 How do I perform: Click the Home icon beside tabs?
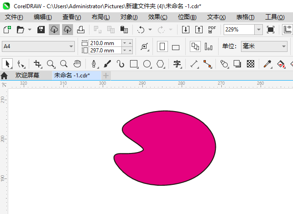pyautogui.click(x=4, y=76)
